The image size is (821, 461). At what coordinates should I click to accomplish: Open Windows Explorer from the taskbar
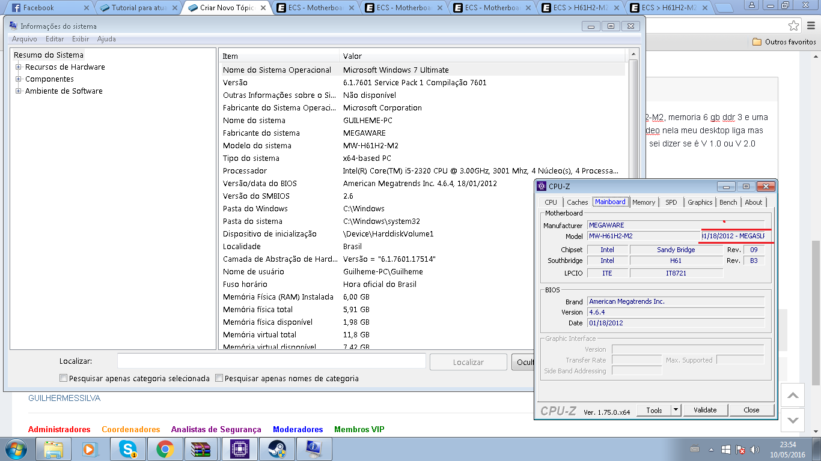tap(54, 449)
